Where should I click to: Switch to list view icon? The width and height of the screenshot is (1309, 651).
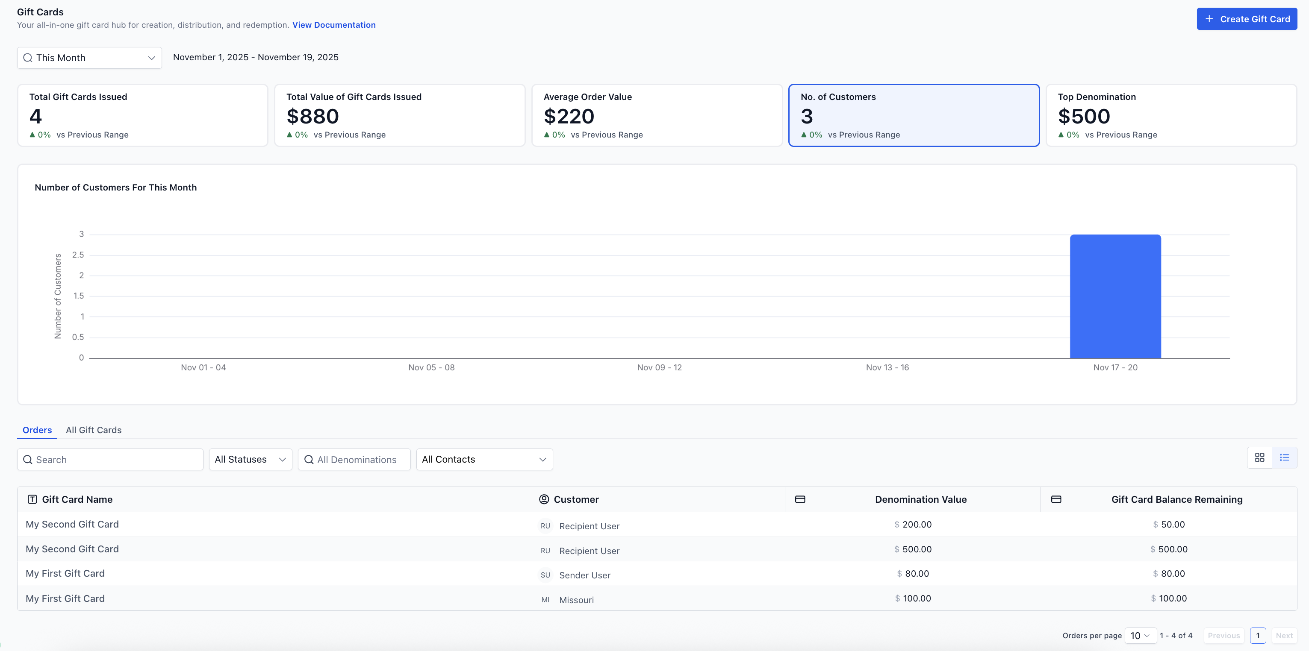click(x=1284, y=457)
